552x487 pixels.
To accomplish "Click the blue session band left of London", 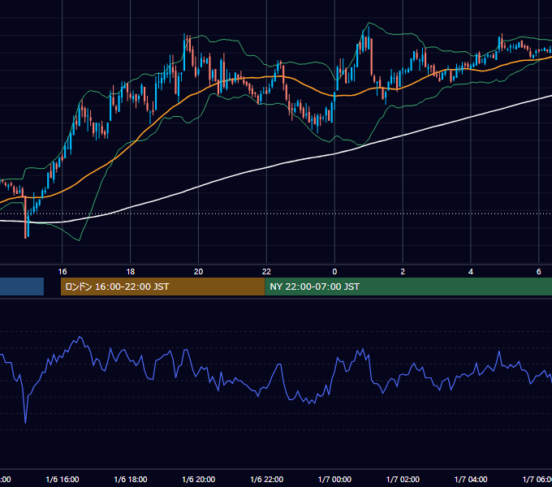I will point(22,287).
